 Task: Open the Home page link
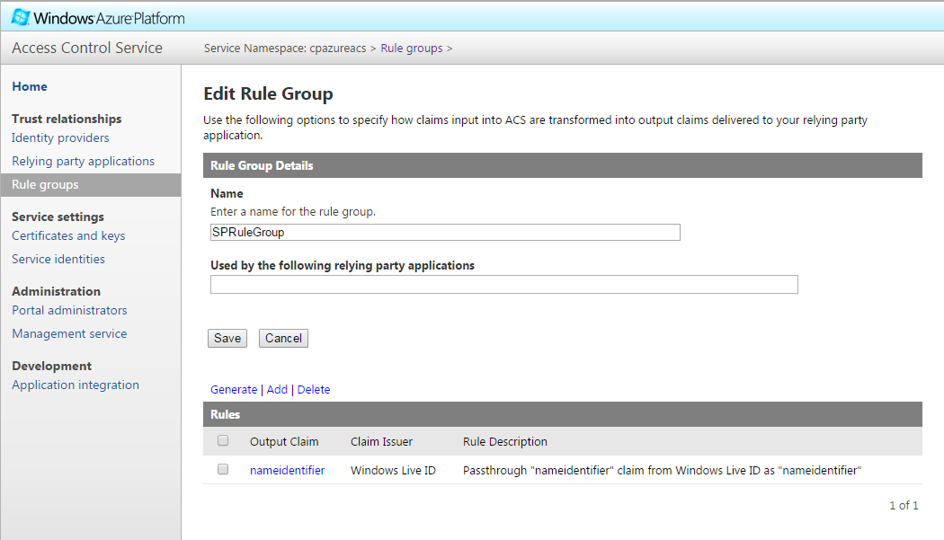(30, 86)
